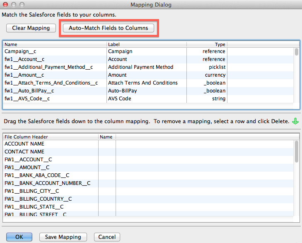Click the Name heading in mapping table
This screenshot has width=302, height=243.
point(107,137)
